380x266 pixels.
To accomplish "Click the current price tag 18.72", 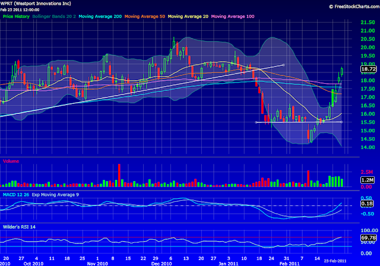I will (368, 69).
